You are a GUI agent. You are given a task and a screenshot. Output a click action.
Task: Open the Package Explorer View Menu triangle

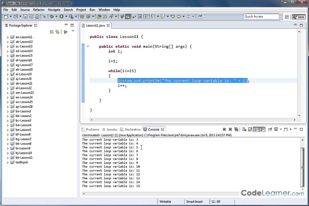[73, 31]
